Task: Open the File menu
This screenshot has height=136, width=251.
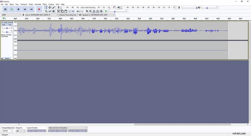Action: coord(2,4)
